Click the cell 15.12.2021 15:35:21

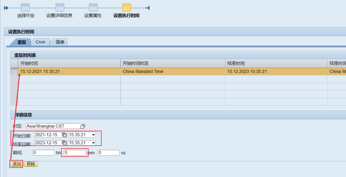point(69,72)
